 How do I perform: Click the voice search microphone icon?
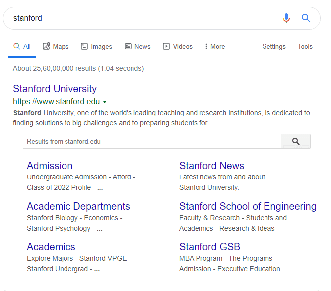point(286,18)
